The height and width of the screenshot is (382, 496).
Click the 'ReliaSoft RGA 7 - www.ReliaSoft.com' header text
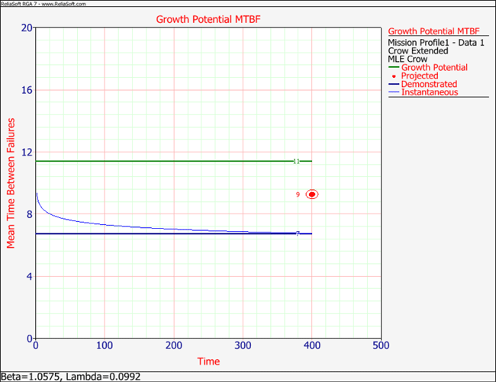tap(43, 4)
